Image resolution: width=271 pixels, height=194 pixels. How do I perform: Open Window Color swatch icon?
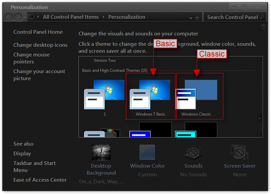pos(147,152)
